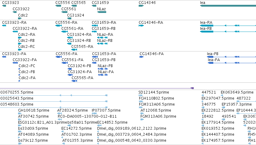
Task: Select the Dmel_dig_009189_0612_2122.3prime EST
Action: [131, 129]
